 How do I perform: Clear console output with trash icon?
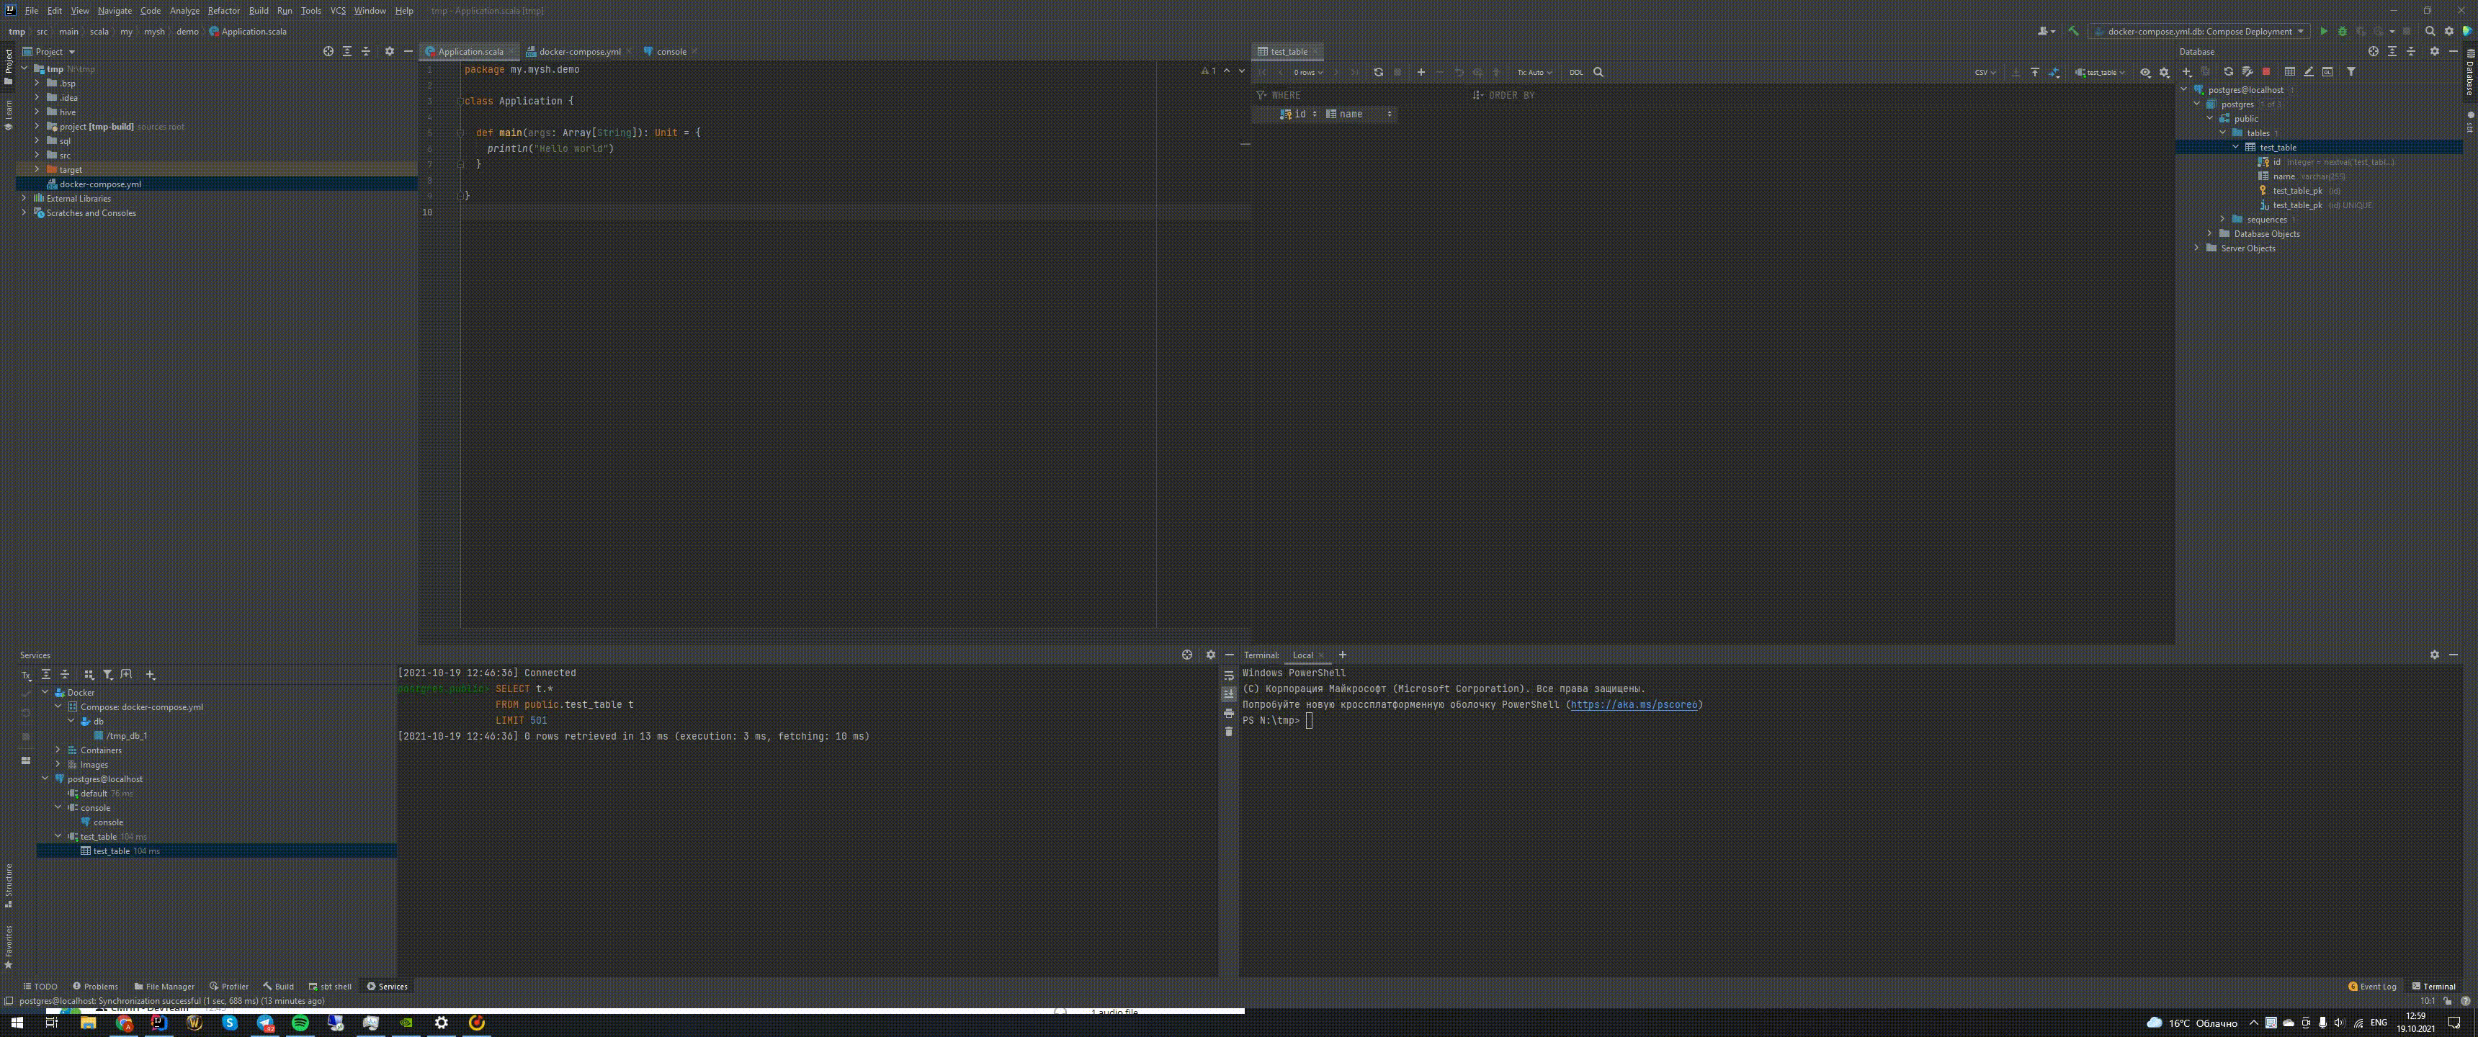(x=1228, y=732)
